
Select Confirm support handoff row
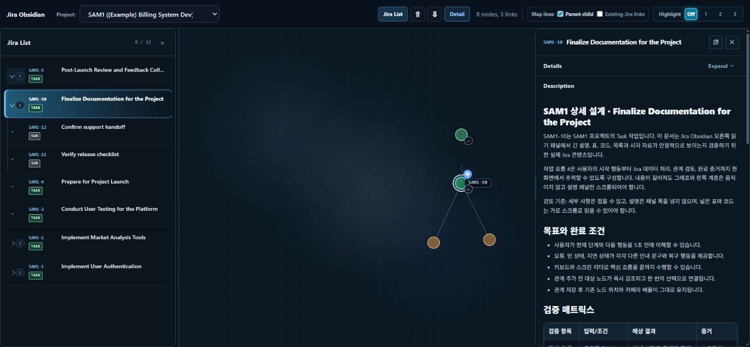click(x=88, y=132)
